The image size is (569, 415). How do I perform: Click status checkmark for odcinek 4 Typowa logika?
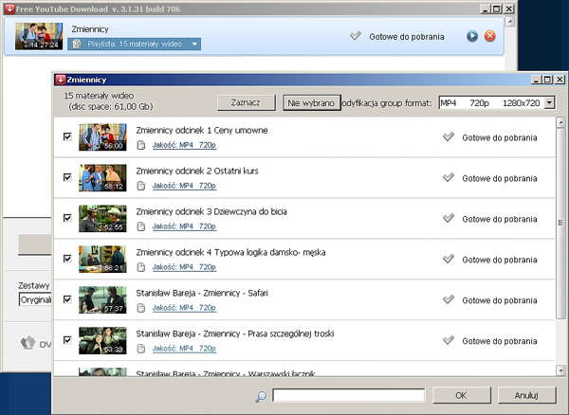(449, 259)
